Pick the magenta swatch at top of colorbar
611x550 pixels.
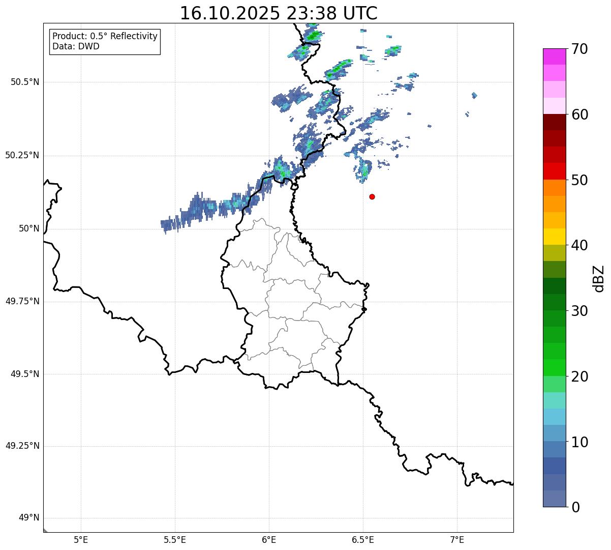point(554,56)
